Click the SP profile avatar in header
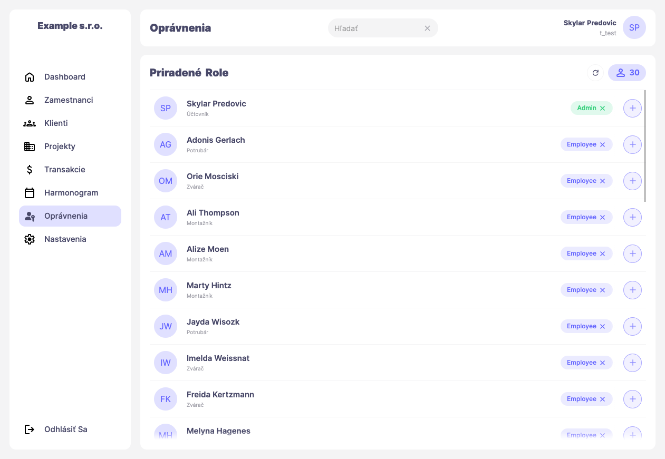The image size is (665, 459). pyautogui.click(x=634, y=27)
